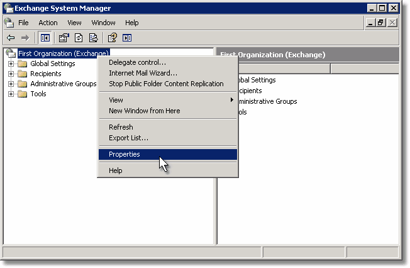The image size is (410, 268).
Task: Choose Refresh from context menu
Action: 168,127
